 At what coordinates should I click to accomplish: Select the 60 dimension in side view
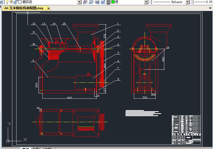tap(153, 94)
